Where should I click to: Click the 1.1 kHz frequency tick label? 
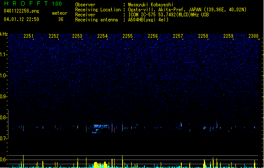pyautogui.click(x=3, y=55)
